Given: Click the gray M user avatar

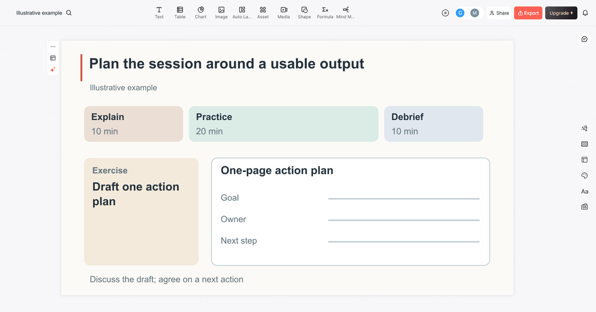Looking at the screenshot, I should [475, 13].
